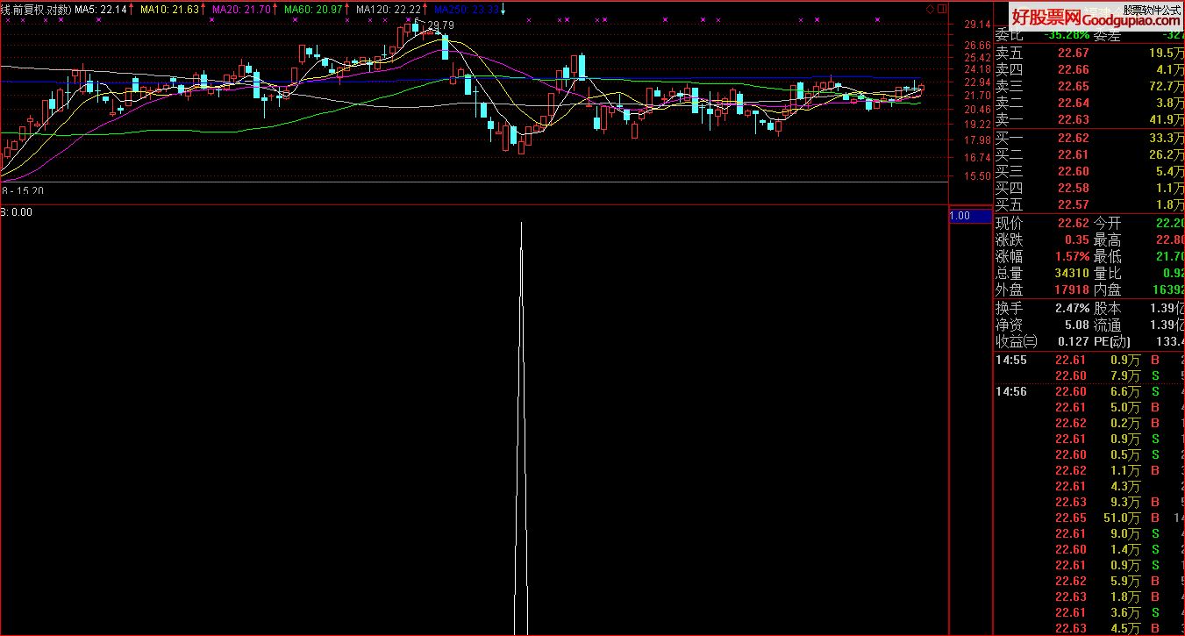Click the 买一 volume 33.3万
The image size is (1185, 636).
point(1165,139)
